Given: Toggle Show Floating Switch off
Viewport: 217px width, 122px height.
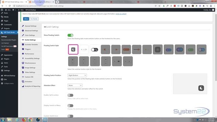Looking at the screenshot, I should 70,35.
